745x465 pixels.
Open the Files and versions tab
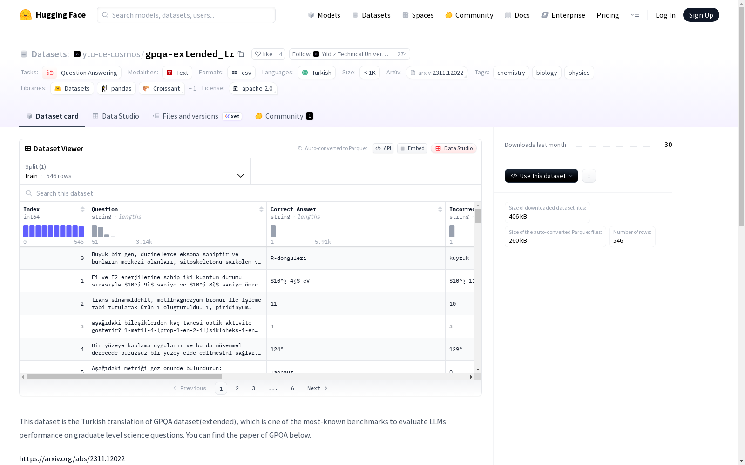tap(197, 116)
